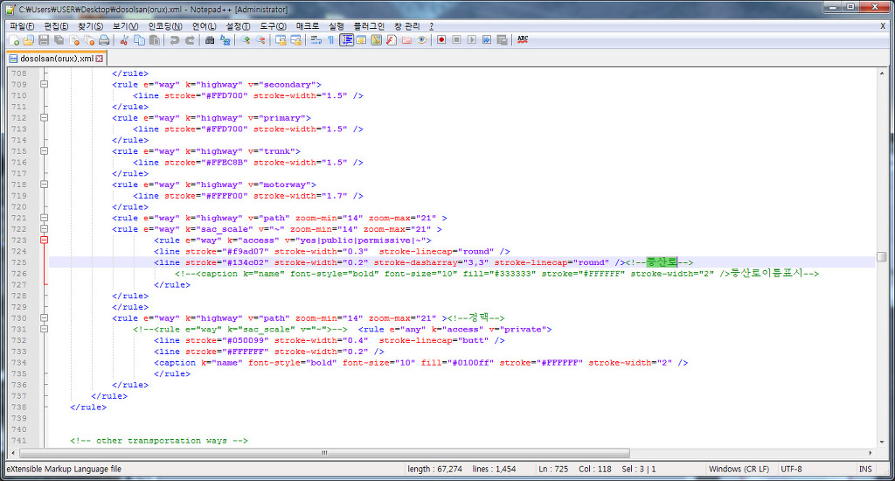895x481 pixels.
Task: Click the Cut scissors icon
Action: pos(123,40)
